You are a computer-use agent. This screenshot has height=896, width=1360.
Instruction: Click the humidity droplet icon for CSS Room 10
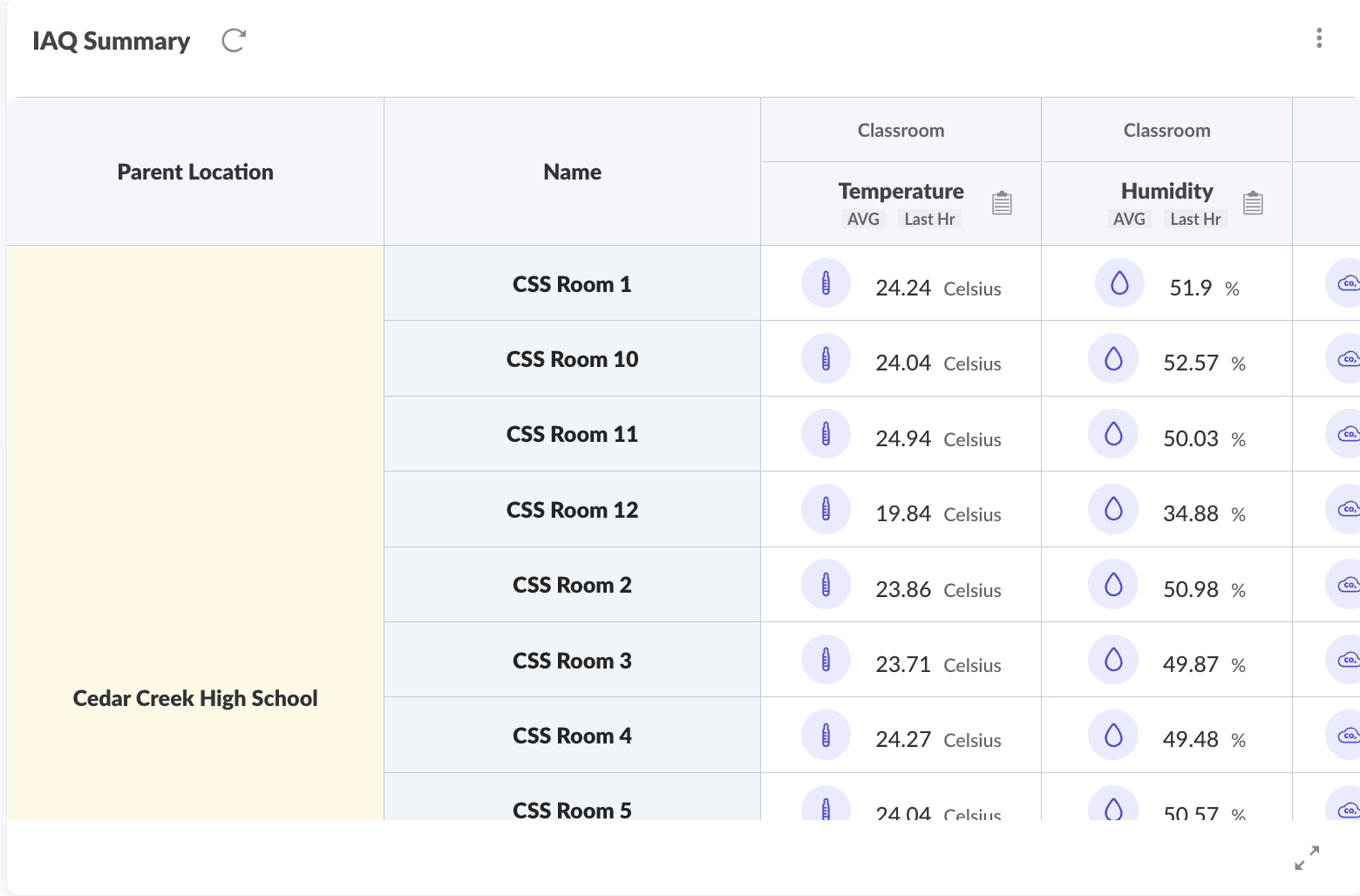[x=1113, y=358]
